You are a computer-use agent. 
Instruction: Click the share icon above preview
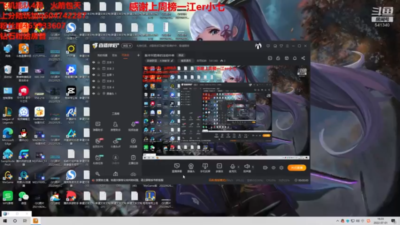pos(303,58)
